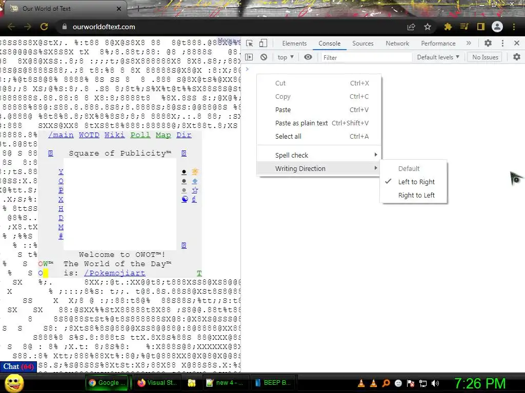Screen dimensions: 525x393
Task: Choose Select all in context menu
Action: tap(319, 136)
